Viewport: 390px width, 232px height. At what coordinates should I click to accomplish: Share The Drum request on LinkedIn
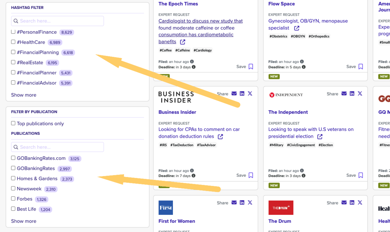coord(352,202)
